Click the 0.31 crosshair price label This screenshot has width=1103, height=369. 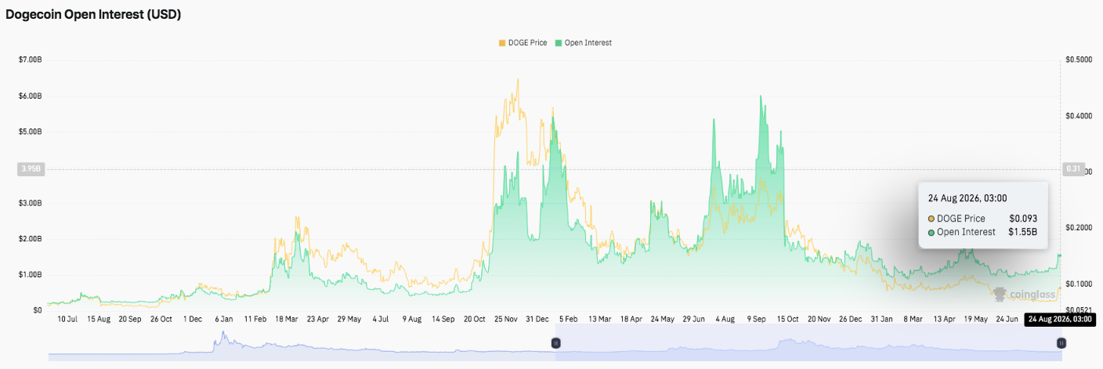point(1072,169)
